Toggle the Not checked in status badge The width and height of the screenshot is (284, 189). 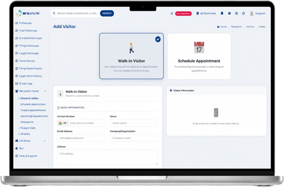pyautogui.click(x=183, y=13)
